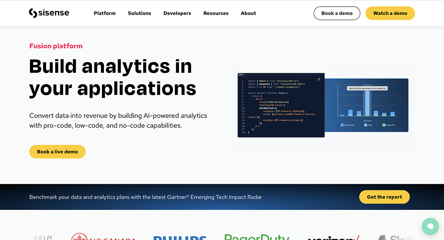Click the PagerDuty logo
Viewport: 444px width, 240px height.
click(x=257, y=237)
